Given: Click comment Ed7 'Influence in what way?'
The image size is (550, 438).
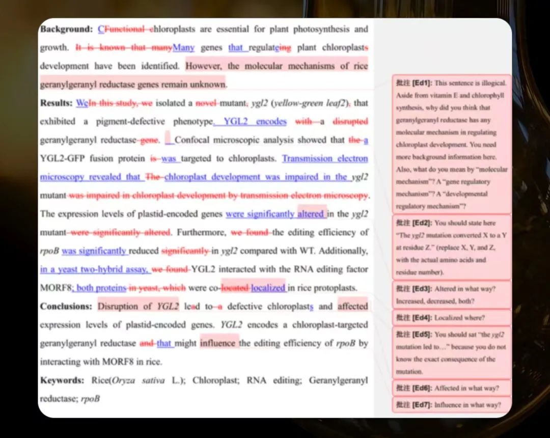Looking at the screenshot, I should 451,405.
